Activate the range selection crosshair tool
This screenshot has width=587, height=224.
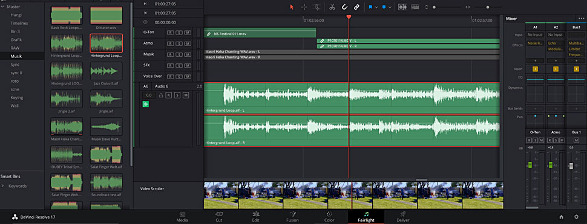(304, 7)
